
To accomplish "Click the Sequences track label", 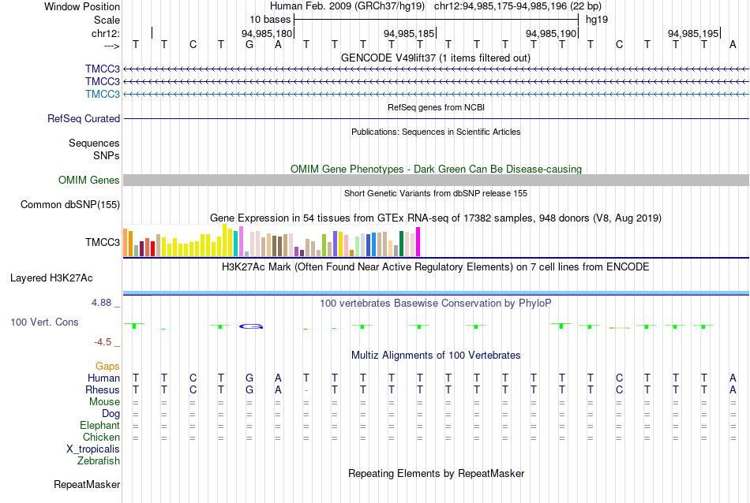I will point(94,143).
